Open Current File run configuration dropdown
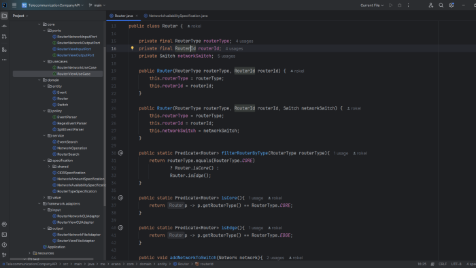The height and width of the screenshot is (268, 476). click(x=372, y=5)
